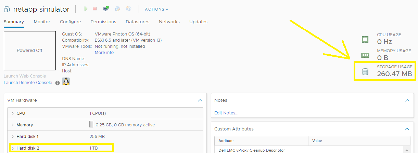Click the Not running, not installed status
418x153 pixels.
tap(120, 46)
